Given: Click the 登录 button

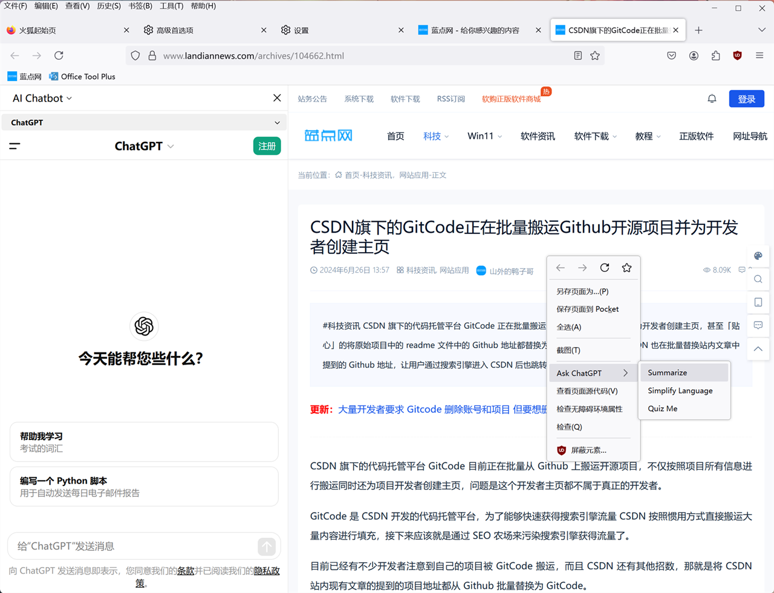Looking at the screenshot, I should pyautogui.click(x=747, y=99).
